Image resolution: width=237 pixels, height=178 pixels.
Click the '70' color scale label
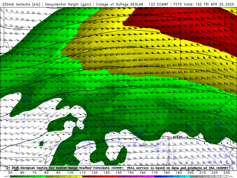tap(34, 173)
